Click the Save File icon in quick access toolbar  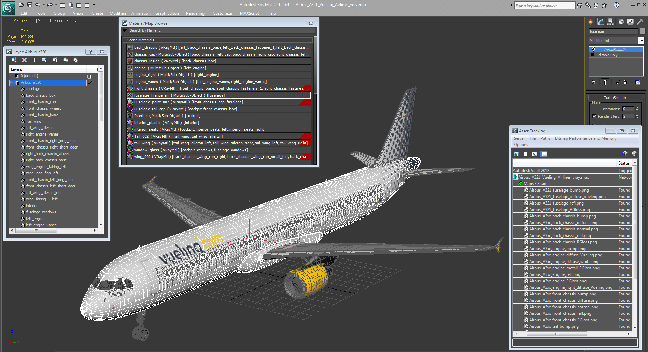[30, 5]
